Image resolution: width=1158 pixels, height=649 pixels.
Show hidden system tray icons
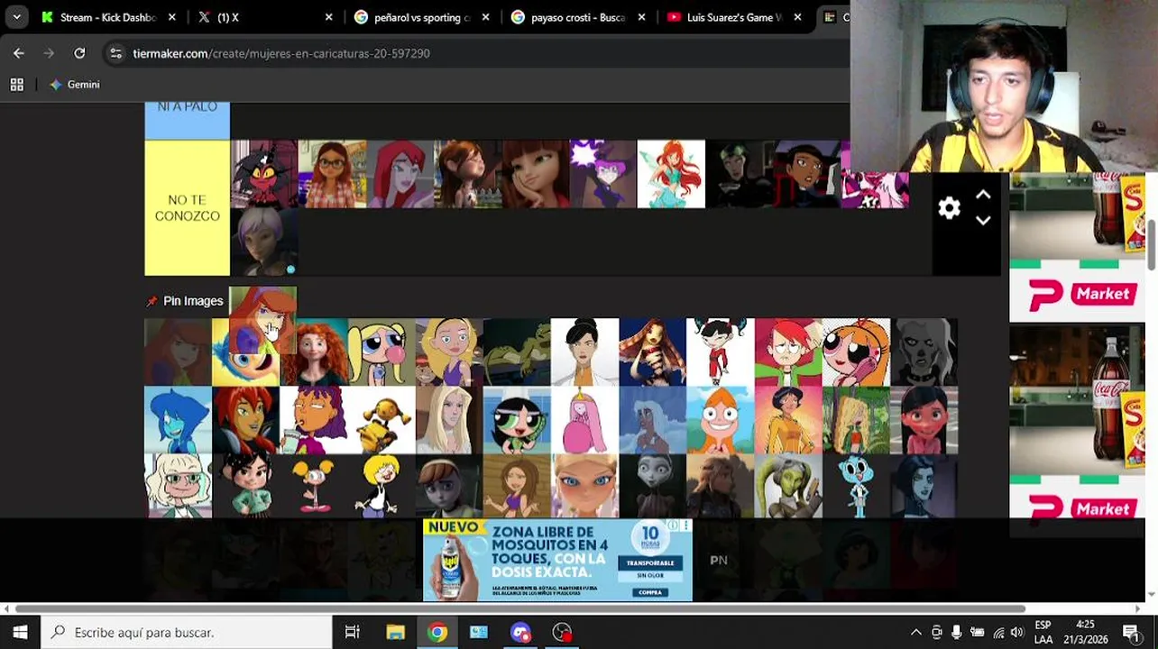coord(915,633)
